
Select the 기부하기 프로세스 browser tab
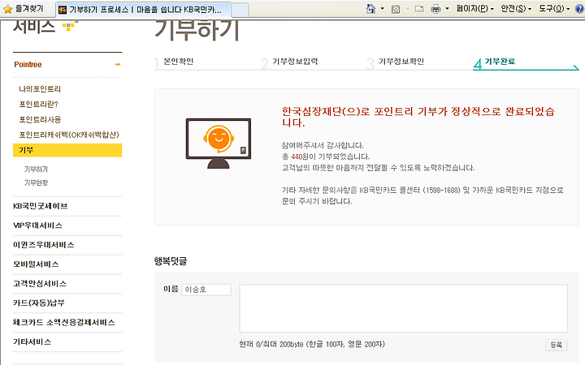143,10
